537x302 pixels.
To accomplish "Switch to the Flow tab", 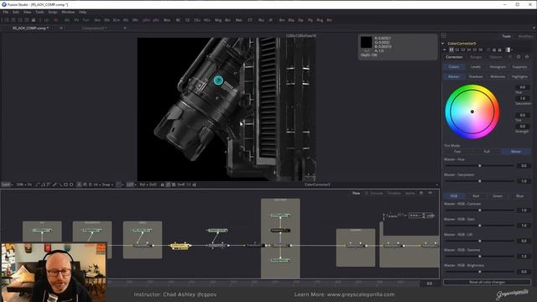I will [356, 193].
